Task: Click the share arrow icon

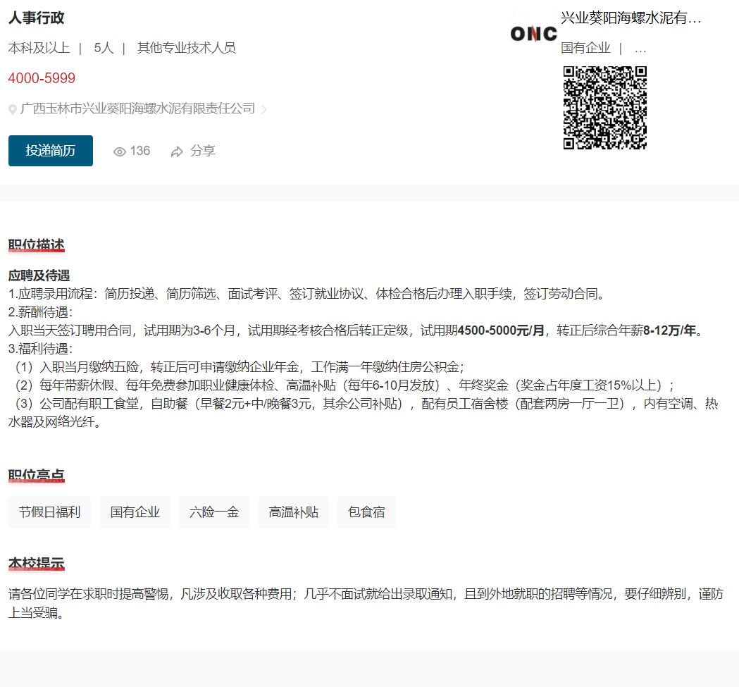Action: (x=177, y=151)
